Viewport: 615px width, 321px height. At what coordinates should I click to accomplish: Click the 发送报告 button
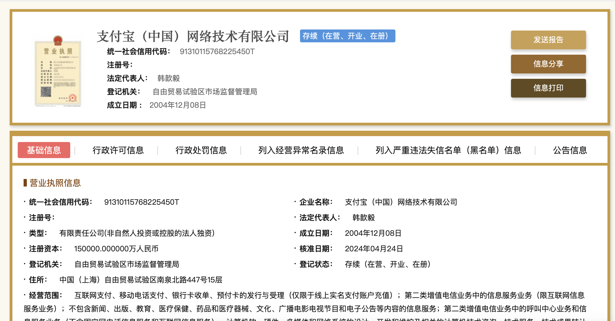(x=548, y=40)
